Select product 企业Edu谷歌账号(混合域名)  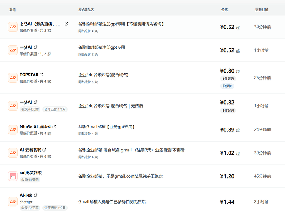click(103, 75)
